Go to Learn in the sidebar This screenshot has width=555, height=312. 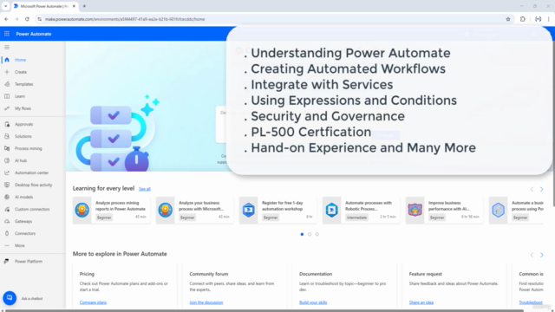click(x=20, y=96)
